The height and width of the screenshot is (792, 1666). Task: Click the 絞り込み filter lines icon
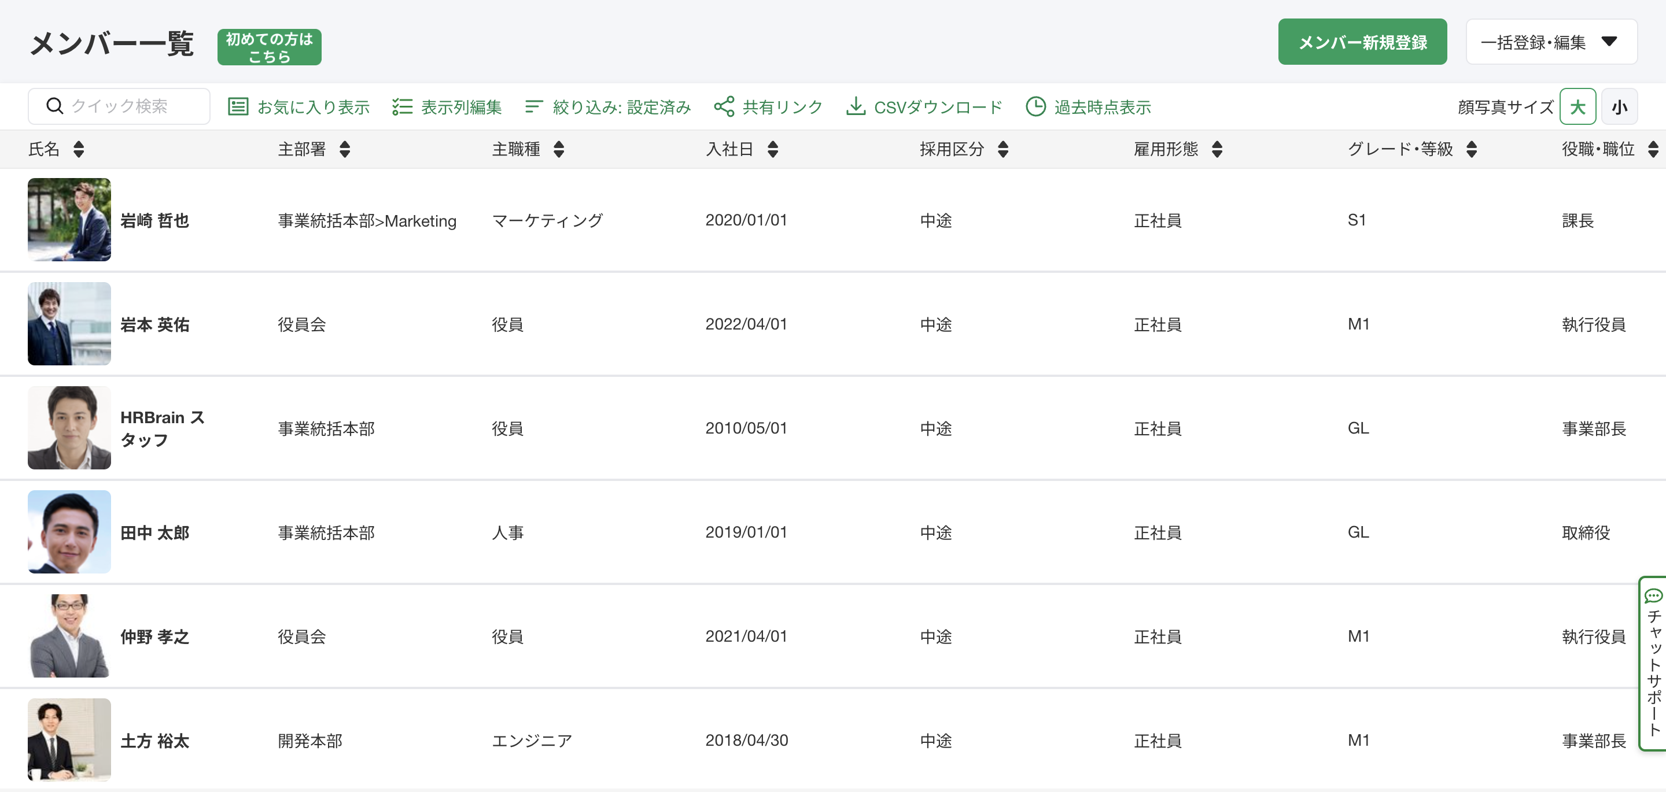pos(533,107)
